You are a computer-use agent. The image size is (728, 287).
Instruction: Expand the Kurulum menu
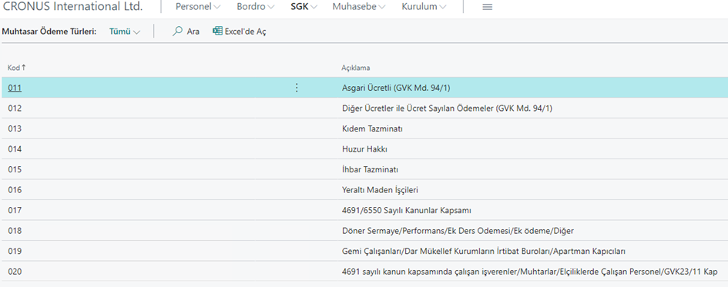coord(424,7)
